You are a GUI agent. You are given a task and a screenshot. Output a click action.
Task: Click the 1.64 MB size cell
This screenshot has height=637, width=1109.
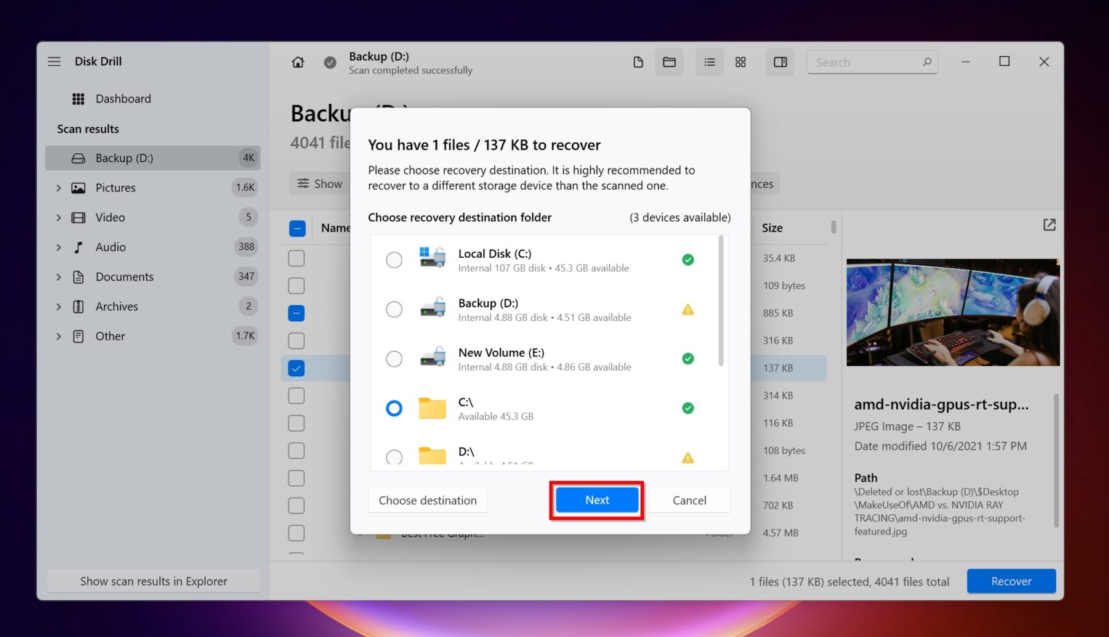[780, 478]
